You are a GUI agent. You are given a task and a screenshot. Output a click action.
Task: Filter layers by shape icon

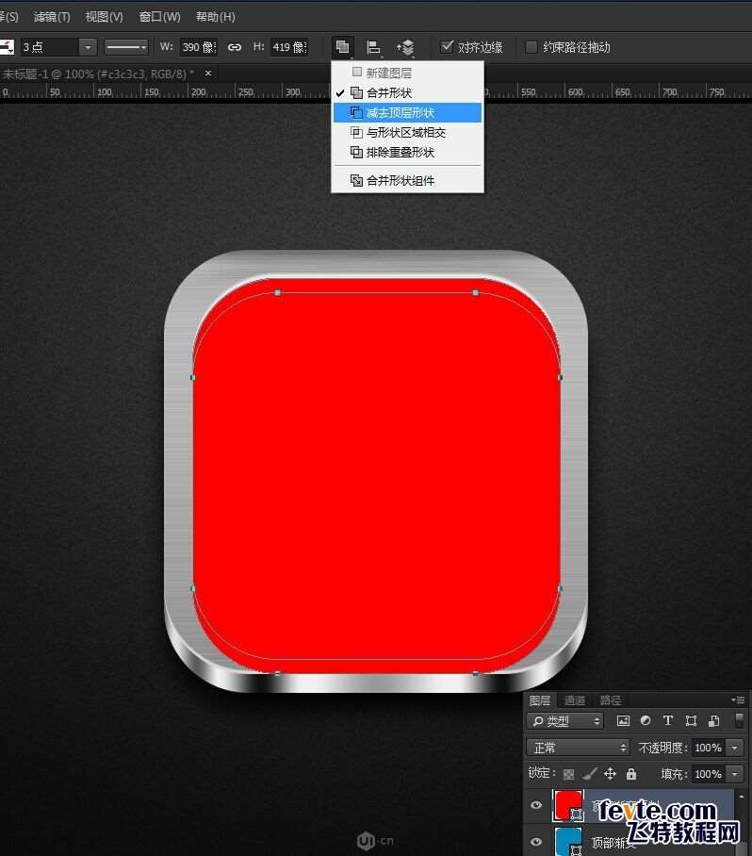691,720
